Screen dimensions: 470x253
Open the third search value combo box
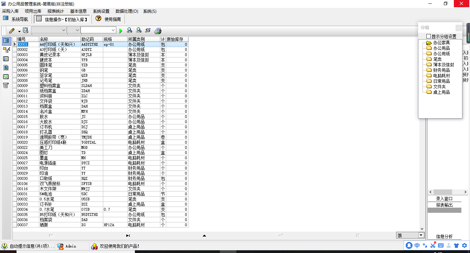tap(98, 30)
